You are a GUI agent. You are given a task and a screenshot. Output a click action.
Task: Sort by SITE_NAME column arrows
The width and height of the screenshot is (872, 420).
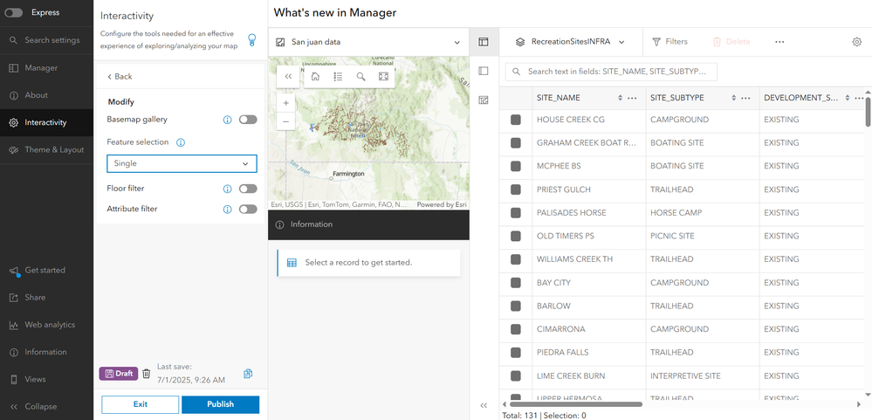[x=620, y=98]
